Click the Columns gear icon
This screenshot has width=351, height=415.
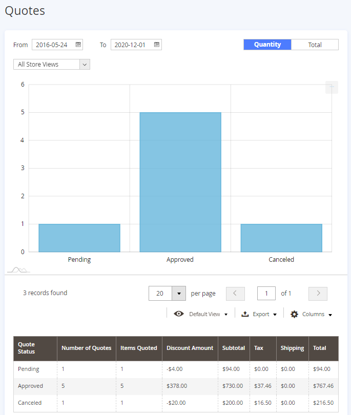(x=294, y=314)
